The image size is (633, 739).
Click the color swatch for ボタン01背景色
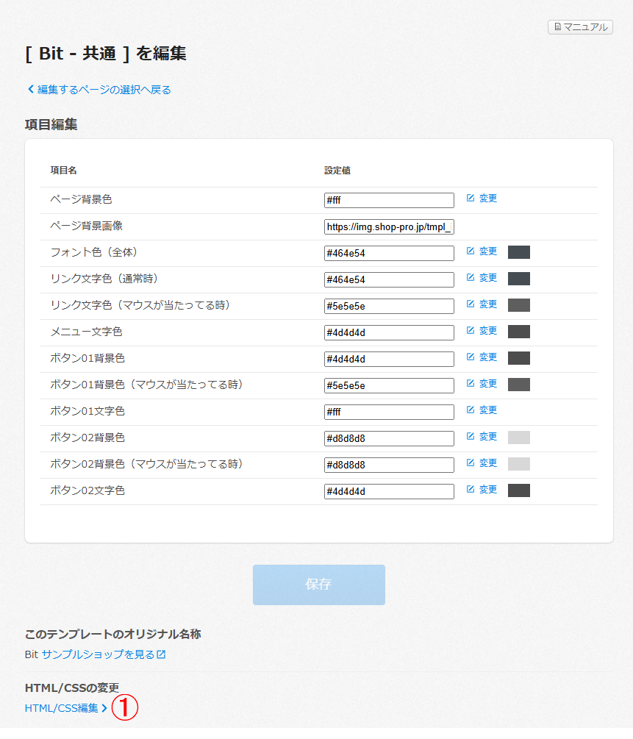point(518,358)
